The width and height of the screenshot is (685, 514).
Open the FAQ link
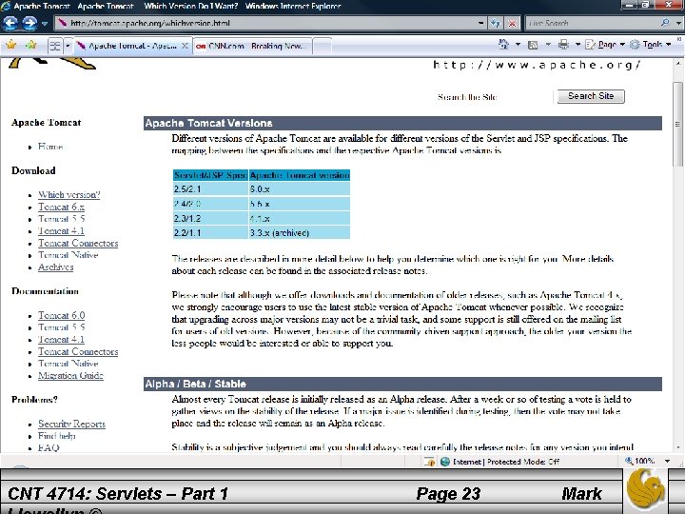pos(49,447)
